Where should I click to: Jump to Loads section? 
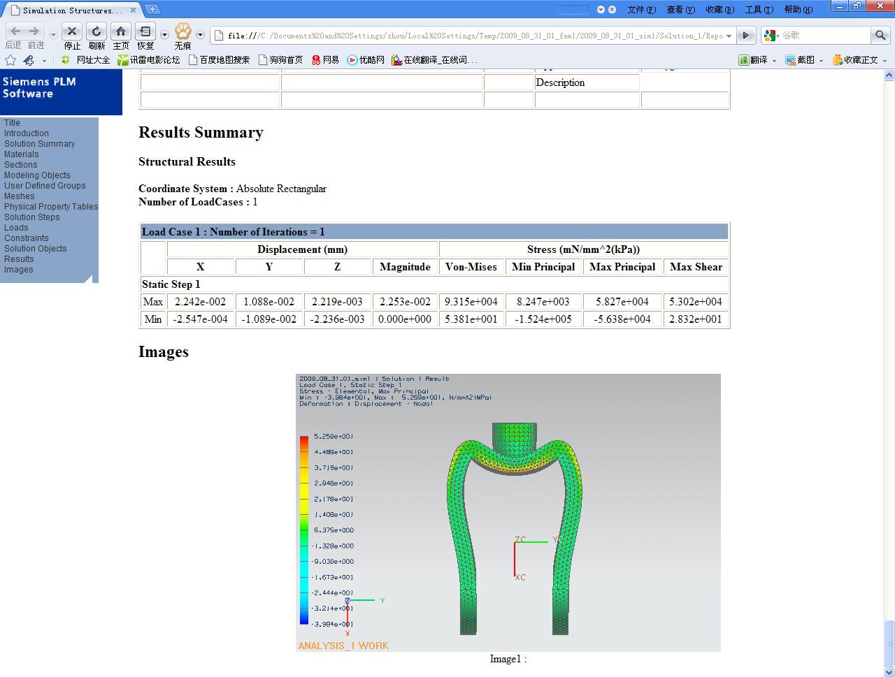(x=16, y=228)
